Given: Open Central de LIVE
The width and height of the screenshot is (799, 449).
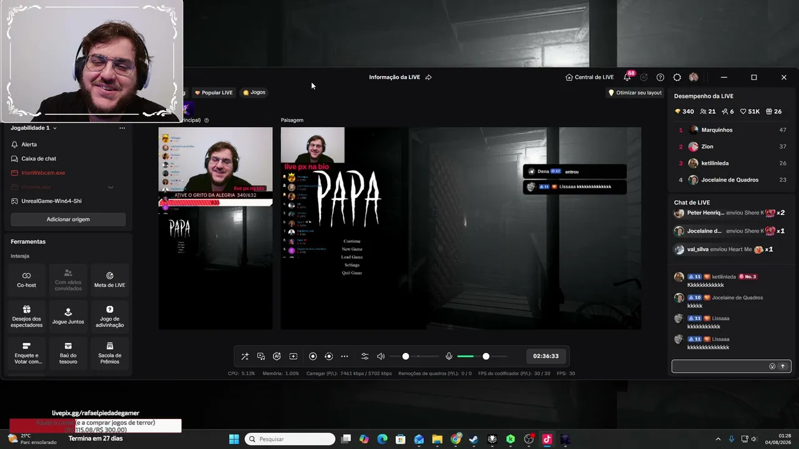Looking at the screenshot, I should point(590,77).
